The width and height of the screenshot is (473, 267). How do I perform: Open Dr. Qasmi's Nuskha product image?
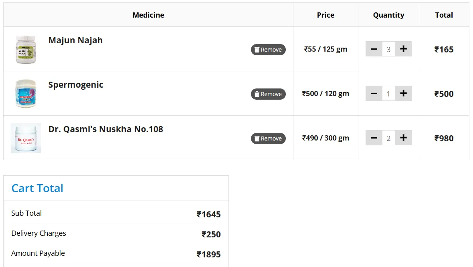pyautogui.click(x=26, y=138)
